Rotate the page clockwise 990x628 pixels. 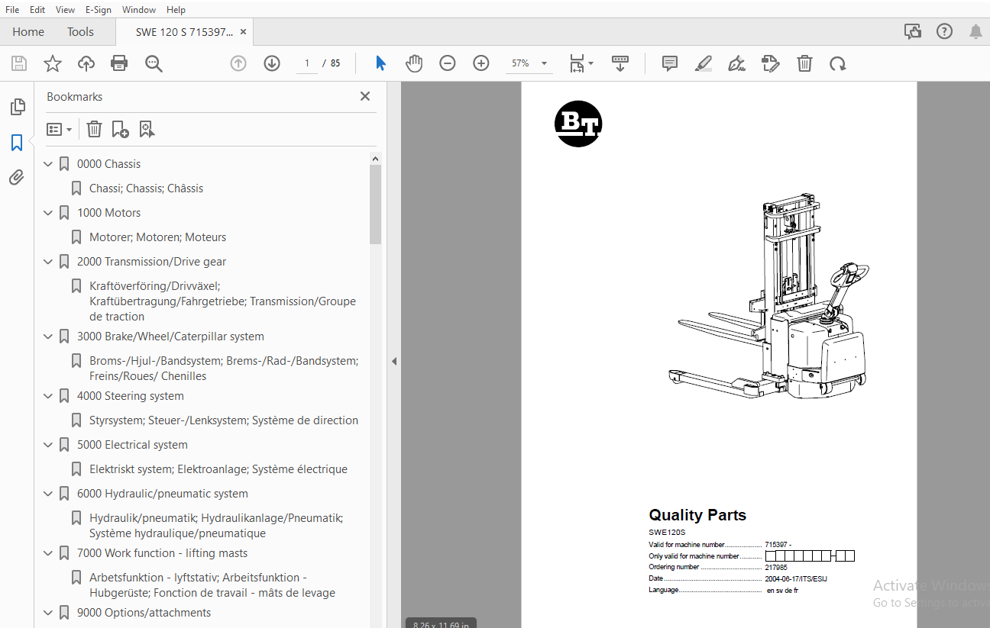[x=838, y=63]
